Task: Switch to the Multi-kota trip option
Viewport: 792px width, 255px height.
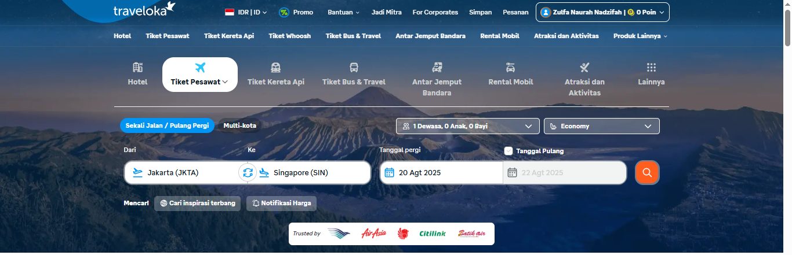Action: coord(239,125)
